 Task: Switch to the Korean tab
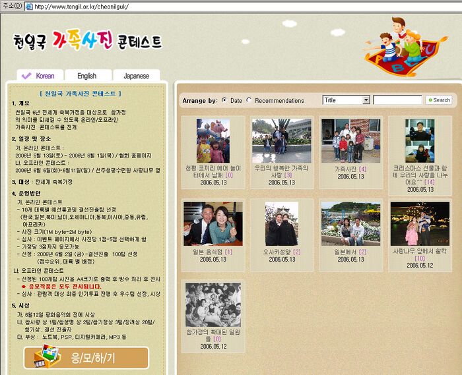coord(40,76)
